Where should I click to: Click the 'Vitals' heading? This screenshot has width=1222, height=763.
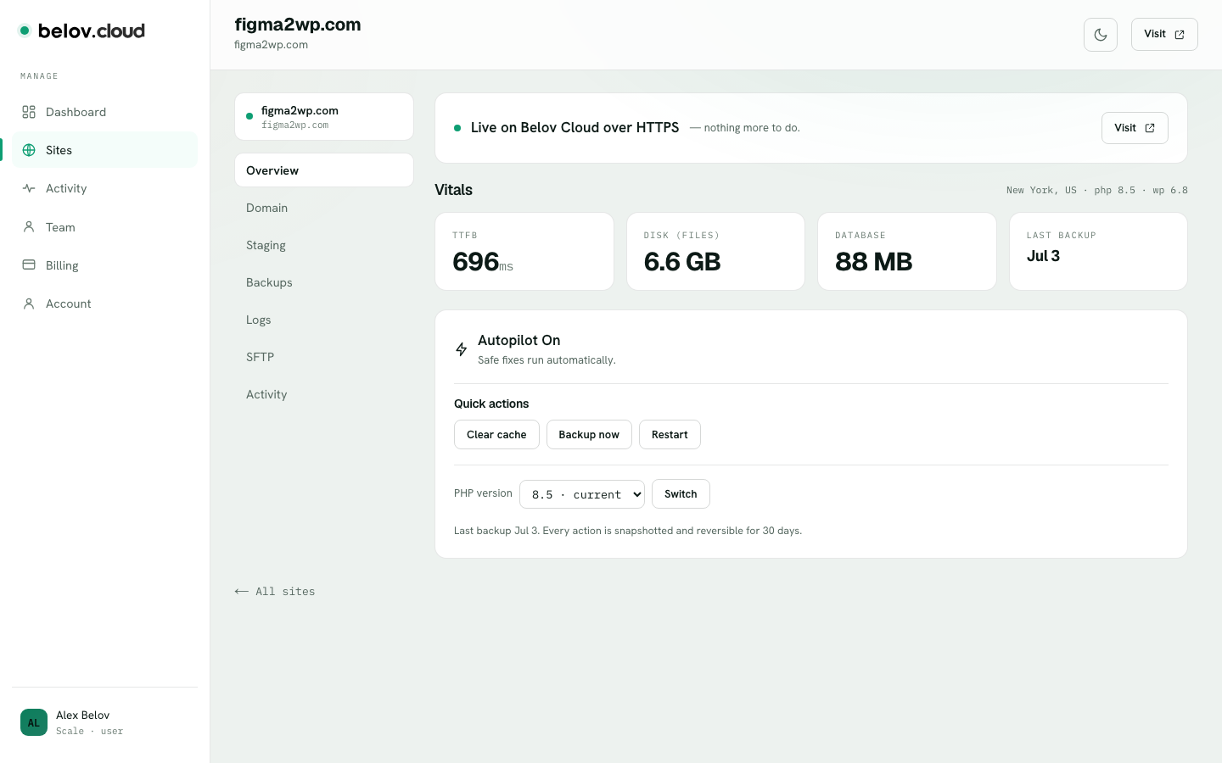454,191
